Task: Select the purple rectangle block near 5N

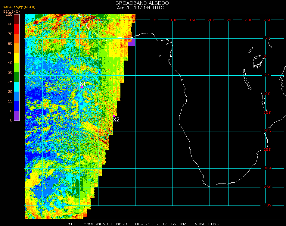Action: [132, 42]
